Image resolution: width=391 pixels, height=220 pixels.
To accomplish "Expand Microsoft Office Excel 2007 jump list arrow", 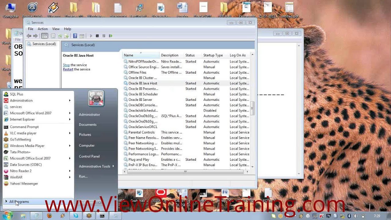I will (x=70, y=158).
